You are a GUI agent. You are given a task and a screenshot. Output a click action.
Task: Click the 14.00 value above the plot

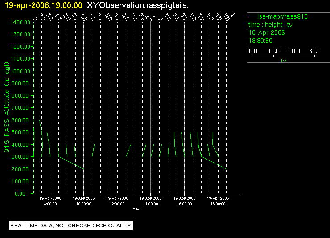click(x=54, y=17)
